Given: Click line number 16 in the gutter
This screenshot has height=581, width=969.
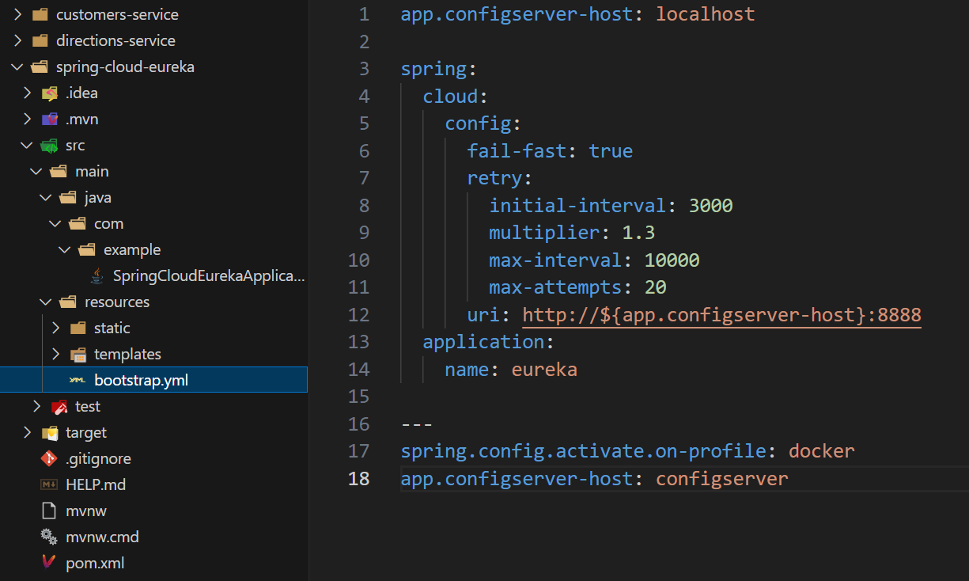Looking at the screenshot, I should click(358, 424).
